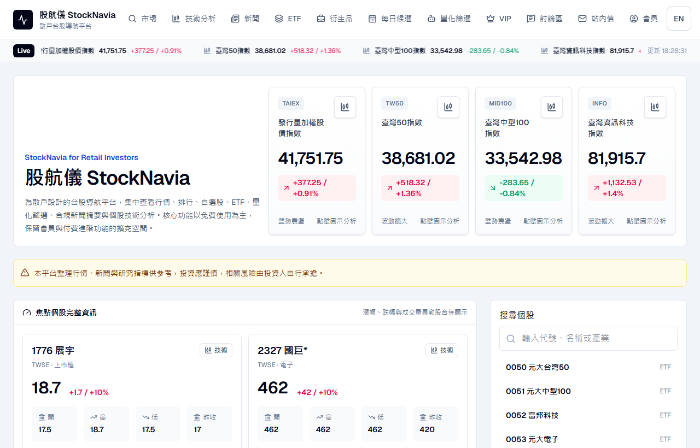
Task: Click the 更新 18:28:31 timestamp
Action: pyautogui.click(x=667, y=51)
